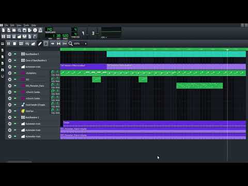Click the Vocal Sample track name button
This screenshot has width=248, height=186.
click(x=35, y=105)
